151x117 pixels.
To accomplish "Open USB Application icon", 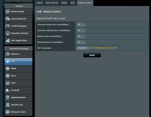I will [8, 41].
